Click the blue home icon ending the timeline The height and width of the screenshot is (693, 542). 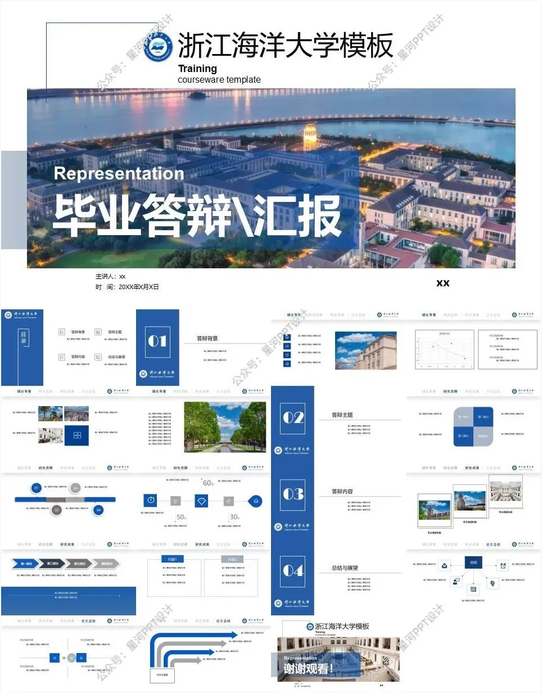coord(255,501)
